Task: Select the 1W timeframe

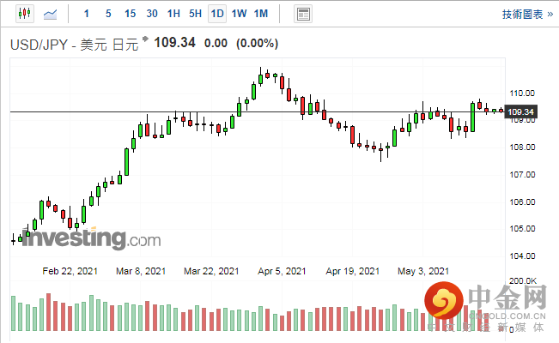Action: click(239, 14)
